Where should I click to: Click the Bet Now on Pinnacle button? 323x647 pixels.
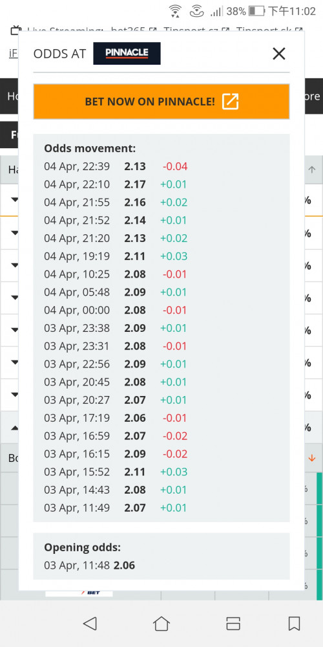point(161,102)
